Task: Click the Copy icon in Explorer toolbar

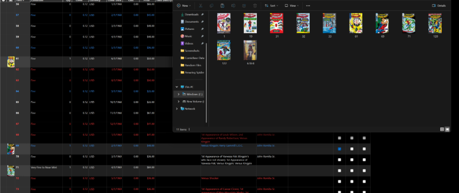Action: pyautogui.click(x=211, y=6)
